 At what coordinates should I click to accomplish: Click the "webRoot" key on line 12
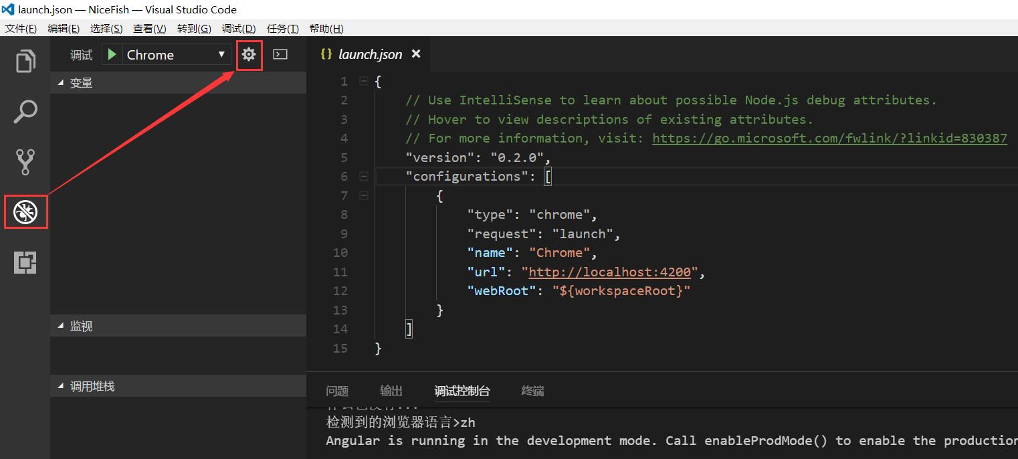pos(502,291)
